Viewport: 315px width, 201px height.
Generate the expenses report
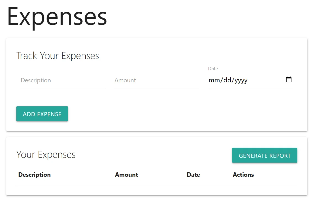pyautogui.click(x=265, y=155)
